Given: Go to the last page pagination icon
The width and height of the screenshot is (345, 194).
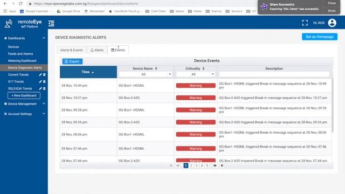Looking at the screenshot, I should point(222,165).
